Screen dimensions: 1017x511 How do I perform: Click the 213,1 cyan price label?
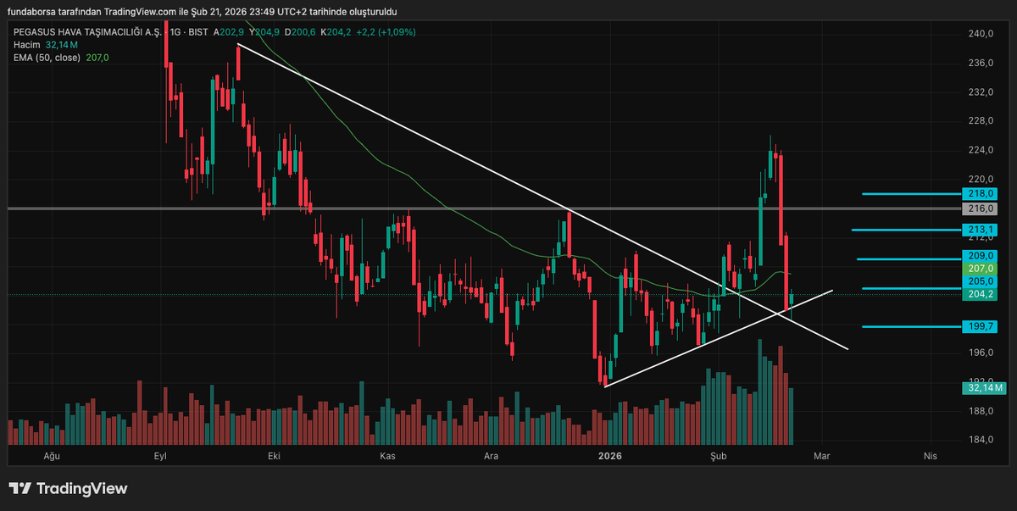(980, 230)
